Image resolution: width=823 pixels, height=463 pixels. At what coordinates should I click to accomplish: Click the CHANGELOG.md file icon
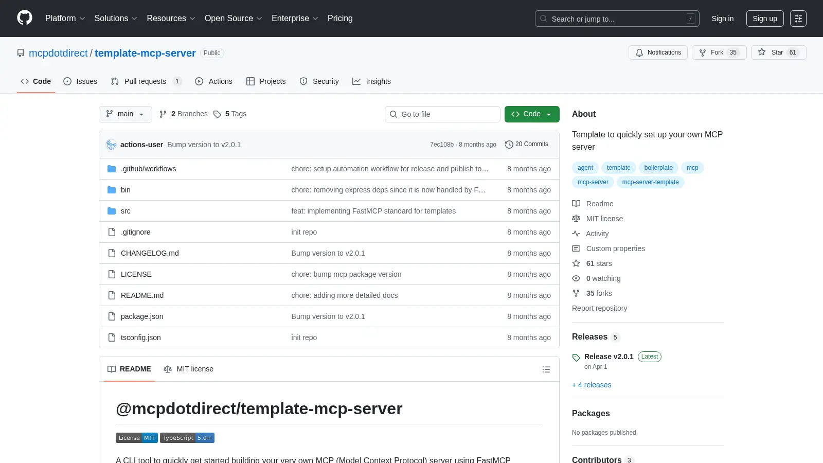click(x=112, y=253)
